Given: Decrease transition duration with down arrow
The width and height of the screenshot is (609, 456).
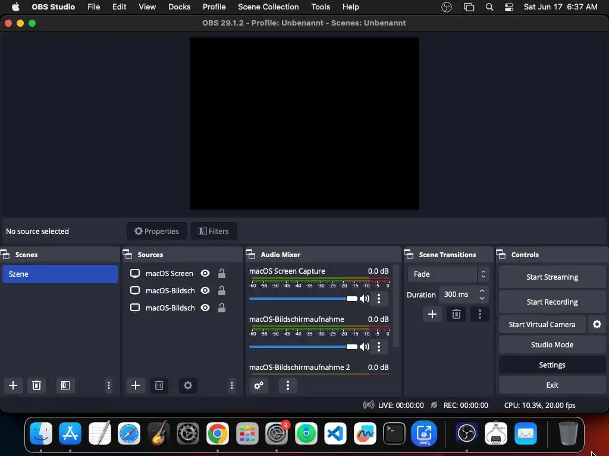Looking at the screenshot, I should coord(482,298).
